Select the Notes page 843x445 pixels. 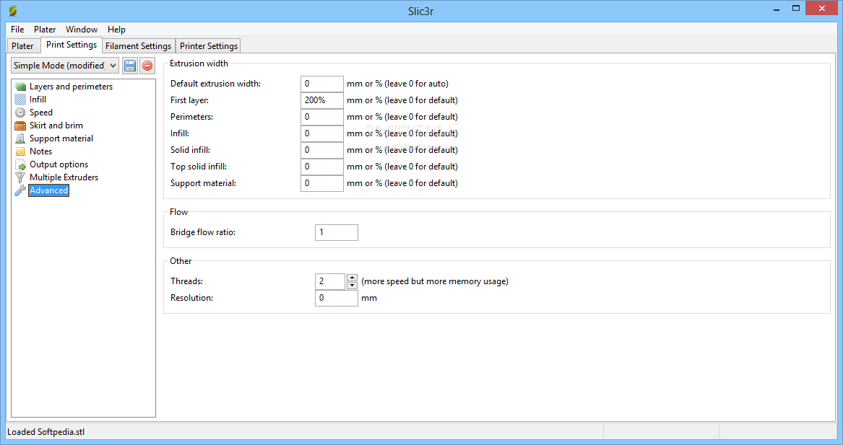pos(41,151)
